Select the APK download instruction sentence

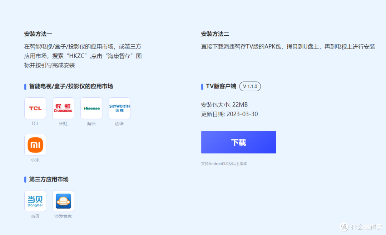click(x=288, y=47)
